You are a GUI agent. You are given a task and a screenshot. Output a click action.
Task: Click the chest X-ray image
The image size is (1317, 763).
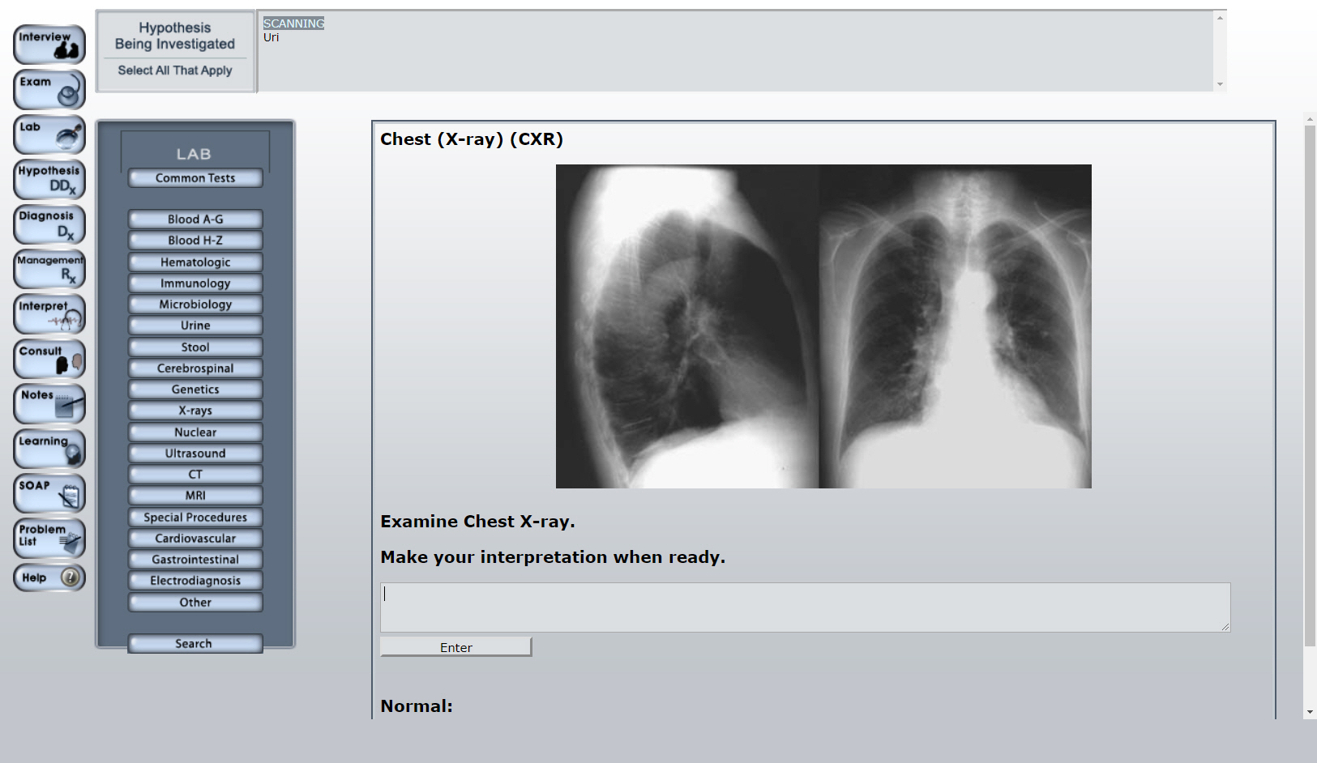coord(823,326)
